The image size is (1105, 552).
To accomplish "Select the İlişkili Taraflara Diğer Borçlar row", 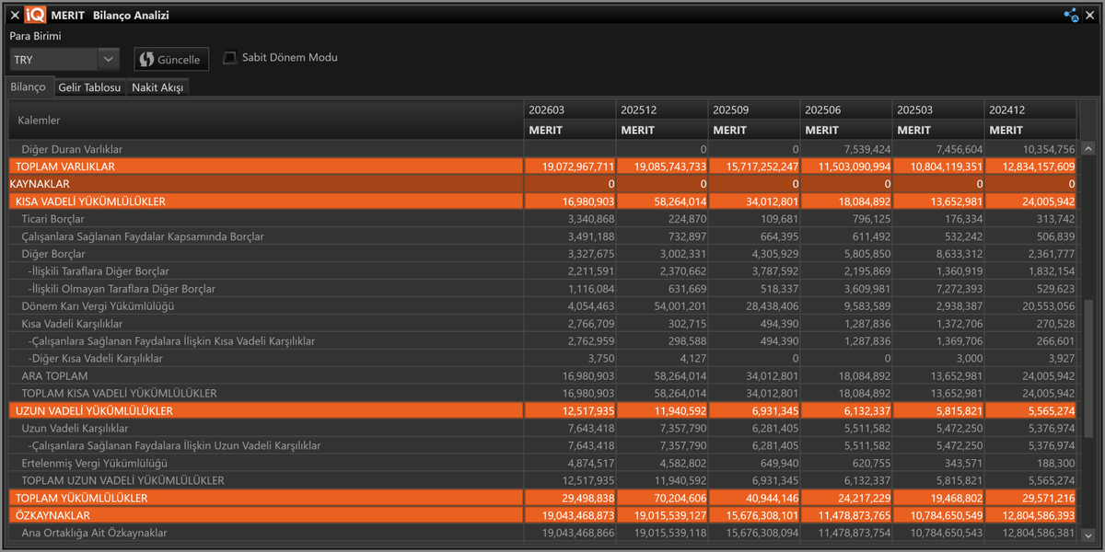I will pos(542,271).
